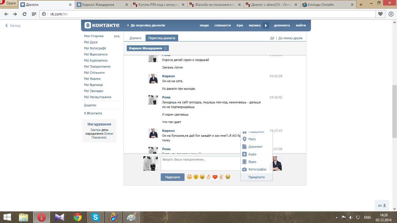This screenshot has height=223, width=397.
Task: Open the спільноти header link
Action: [223, 25]
